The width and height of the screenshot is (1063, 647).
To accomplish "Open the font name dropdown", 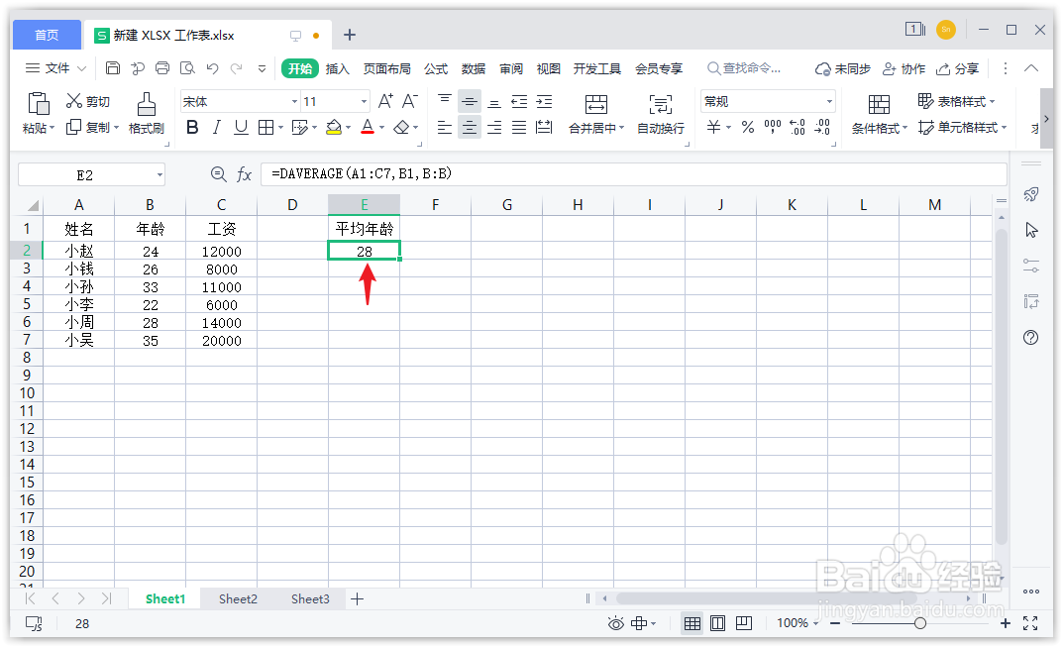I will (x=294, y=101).
